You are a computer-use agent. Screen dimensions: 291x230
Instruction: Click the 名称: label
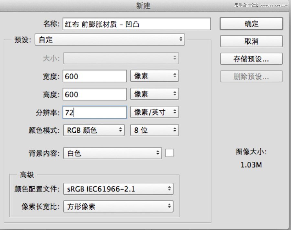point(51,24)
